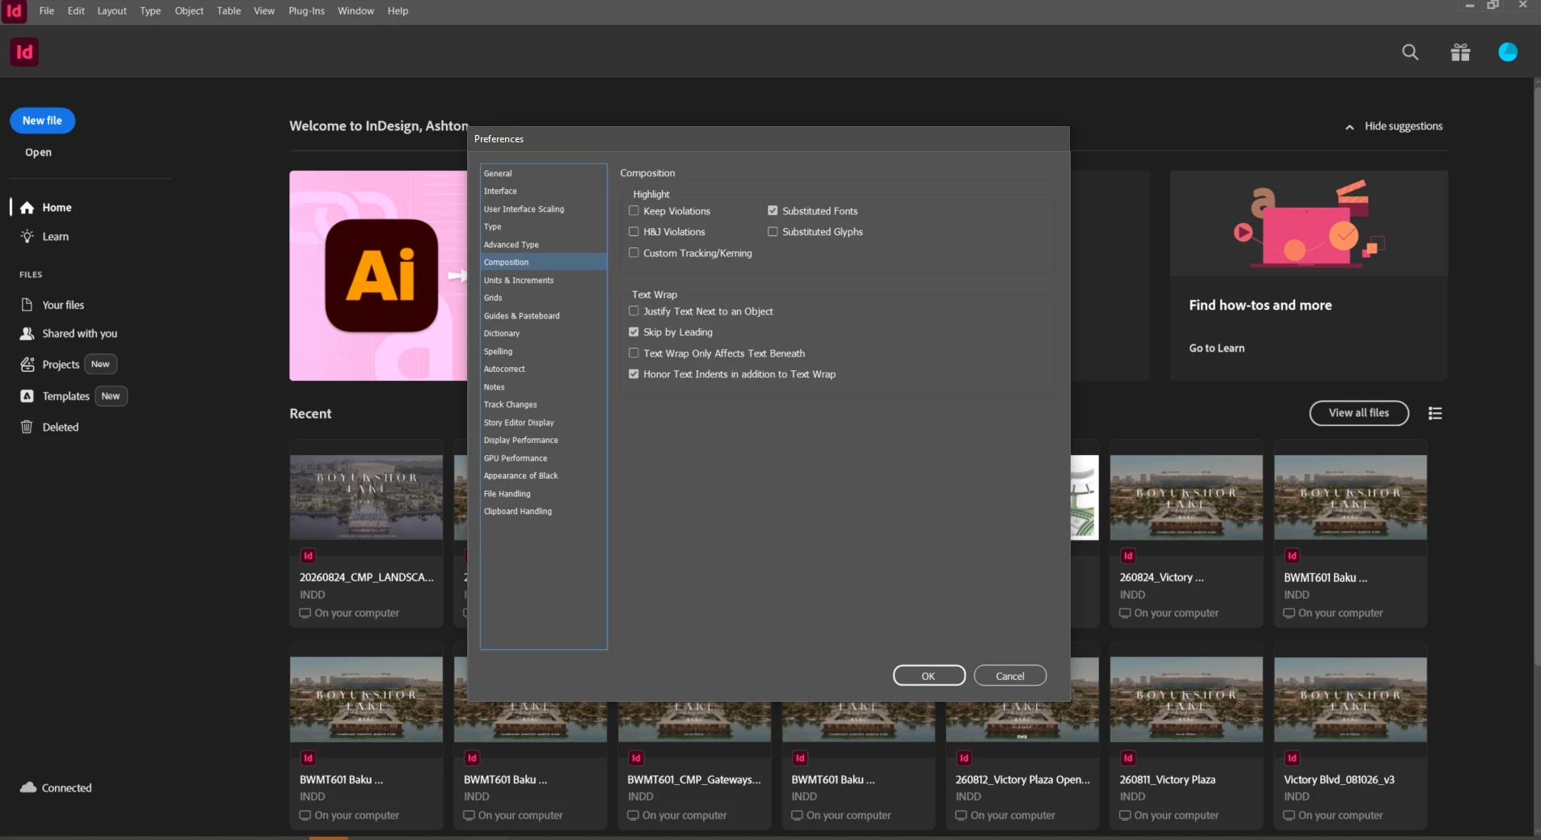Select GPU Performance category
Image resolution: width=1541 pixels, height=840 pixels.
click(543, 458)
